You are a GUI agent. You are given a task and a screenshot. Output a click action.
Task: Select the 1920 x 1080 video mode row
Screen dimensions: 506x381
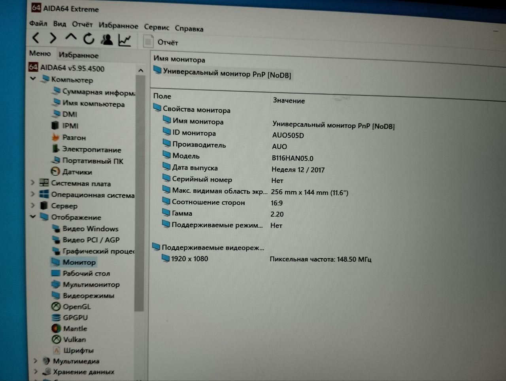266,259
